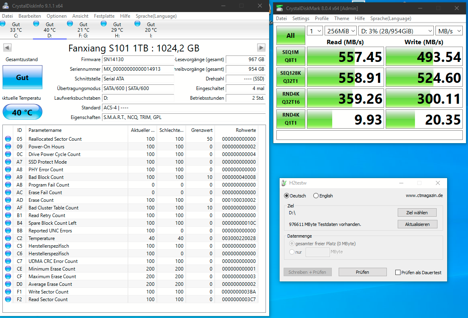The image size is (468, 318).
Task: Click the next disk right arrow
Action: tap(261, 48)
